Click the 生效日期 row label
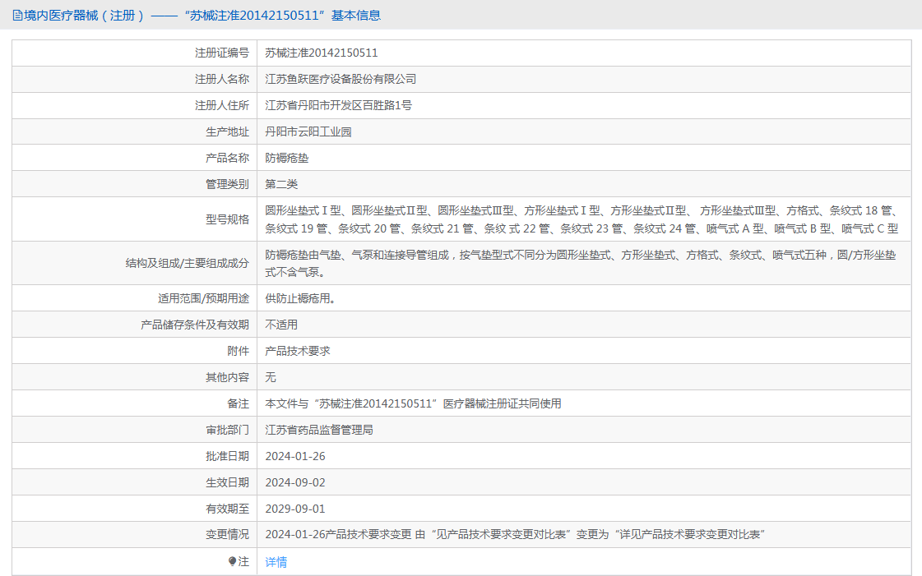Image resolution: width=922 pixels, height=576 pixels. coord(227,482)
